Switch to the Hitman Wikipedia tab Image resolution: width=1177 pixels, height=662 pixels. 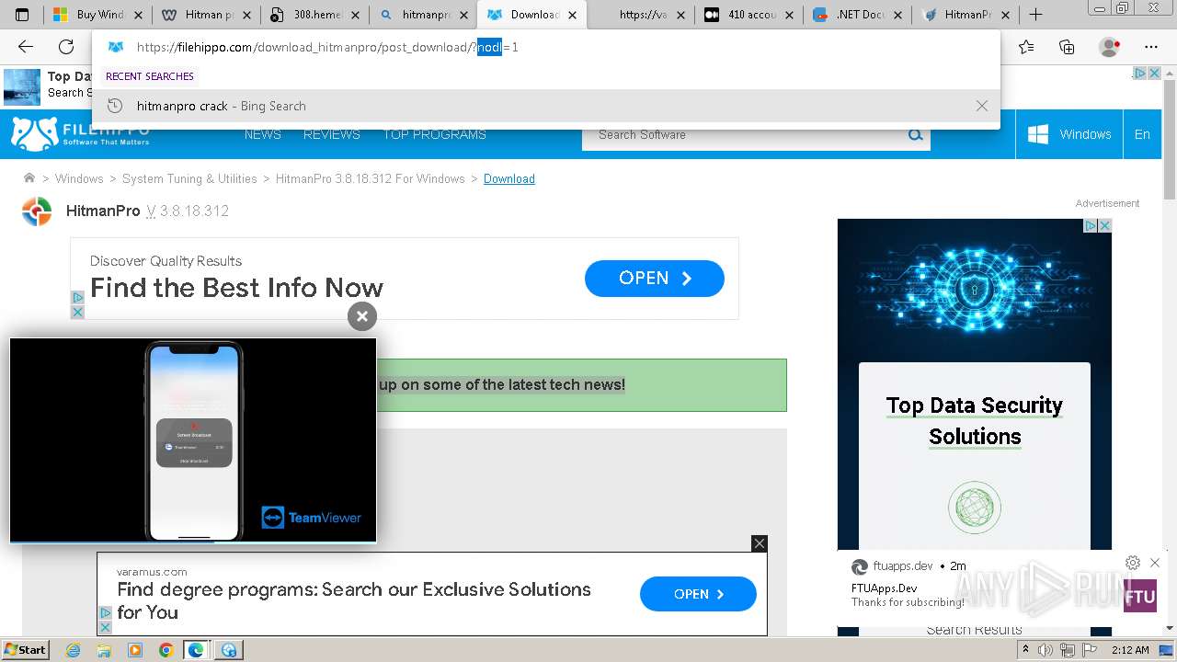[x=207, y=15]
